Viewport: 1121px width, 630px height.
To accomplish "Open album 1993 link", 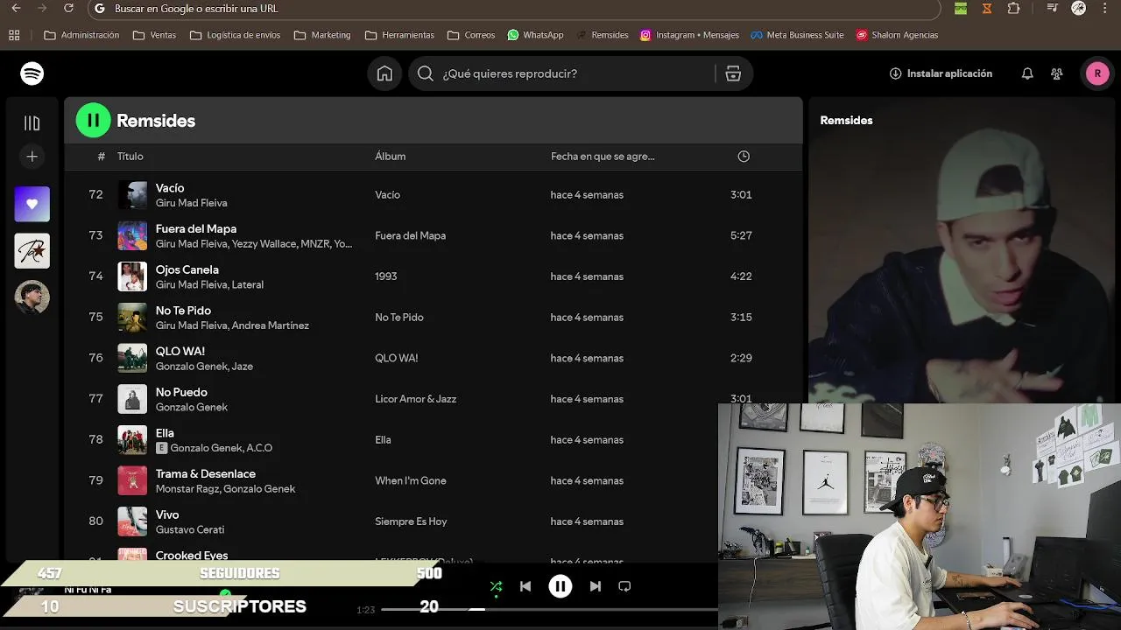I will click(x=386, y=276).
